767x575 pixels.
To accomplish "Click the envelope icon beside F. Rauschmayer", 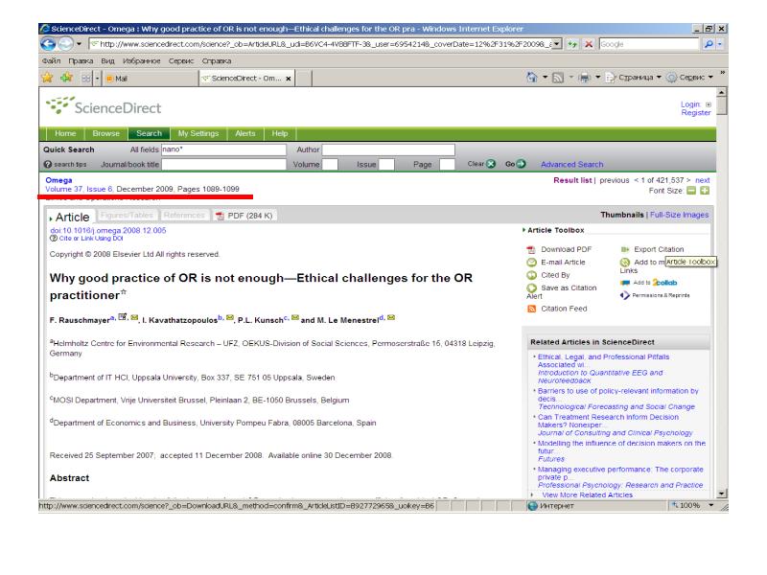I will coord(132,315).
